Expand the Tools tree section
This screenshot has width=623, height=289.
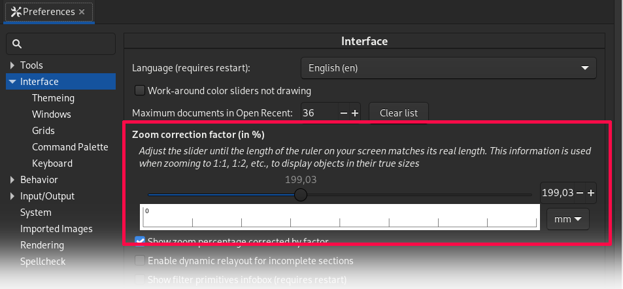[x=12, y=65]
